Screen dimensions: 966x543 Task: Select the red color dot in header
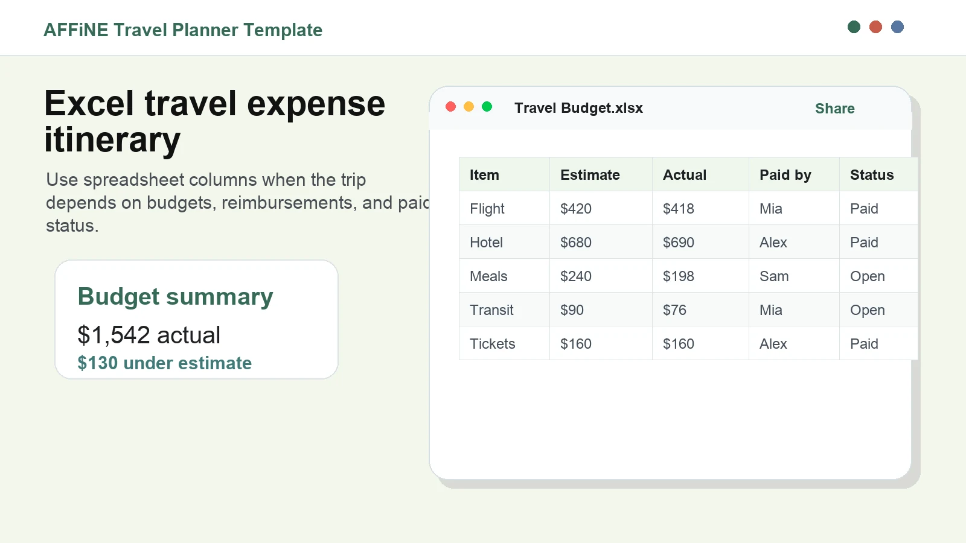tap(875, 27)
